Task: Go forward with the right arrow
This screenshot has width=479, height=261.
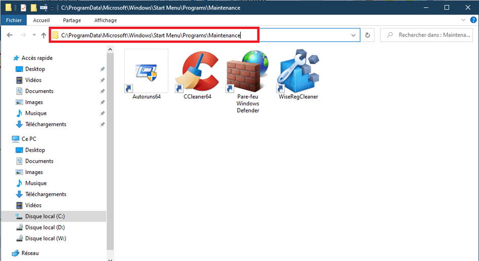Action: coord(23,35)
